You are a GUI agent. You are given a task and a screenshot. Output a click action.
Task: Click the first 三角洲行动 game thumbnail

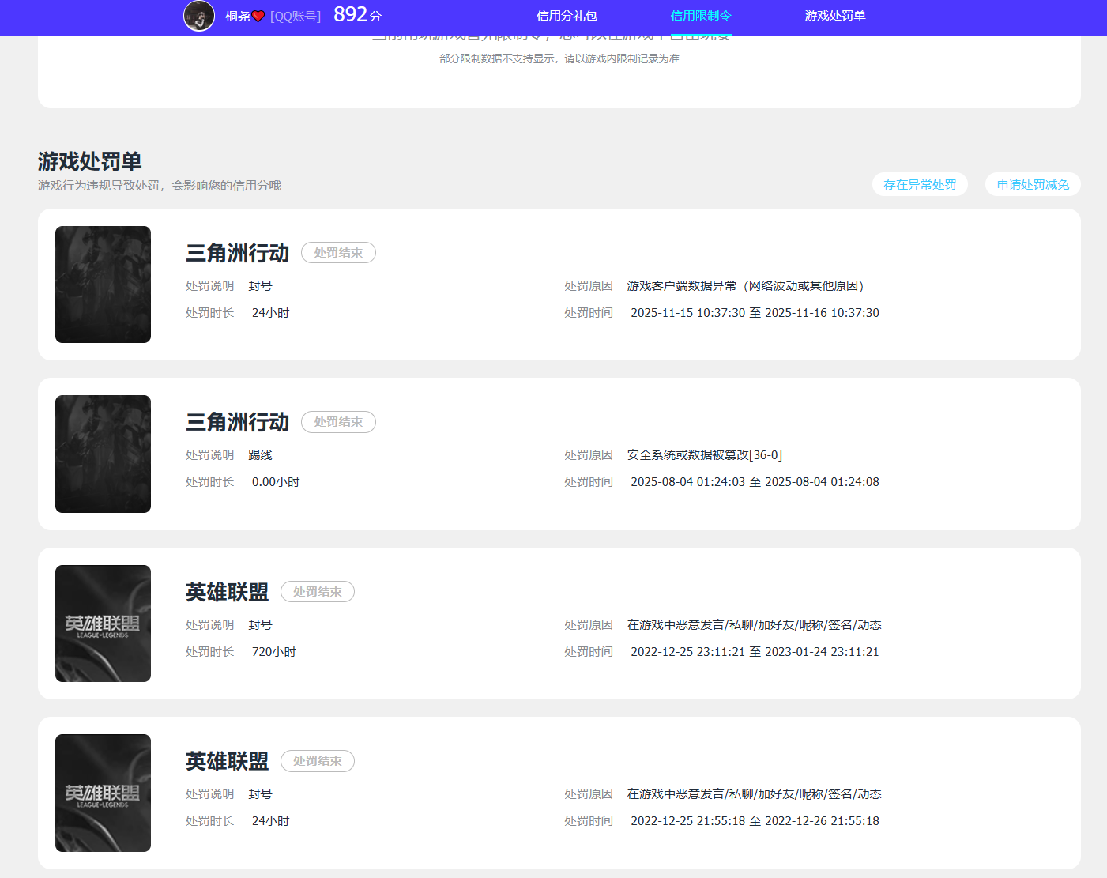pyautogui.click(x=103, y=285)
